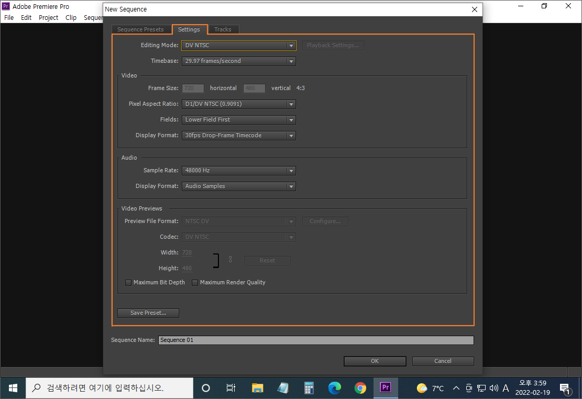Enable Maximum Render Quality checkbox
The image size is (582, 399).
[x=195, y=283]
